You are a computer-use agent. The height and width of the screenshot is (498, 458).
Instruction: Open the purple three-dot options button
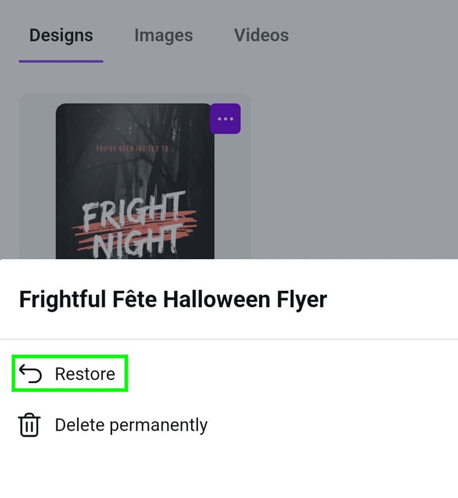225,119
